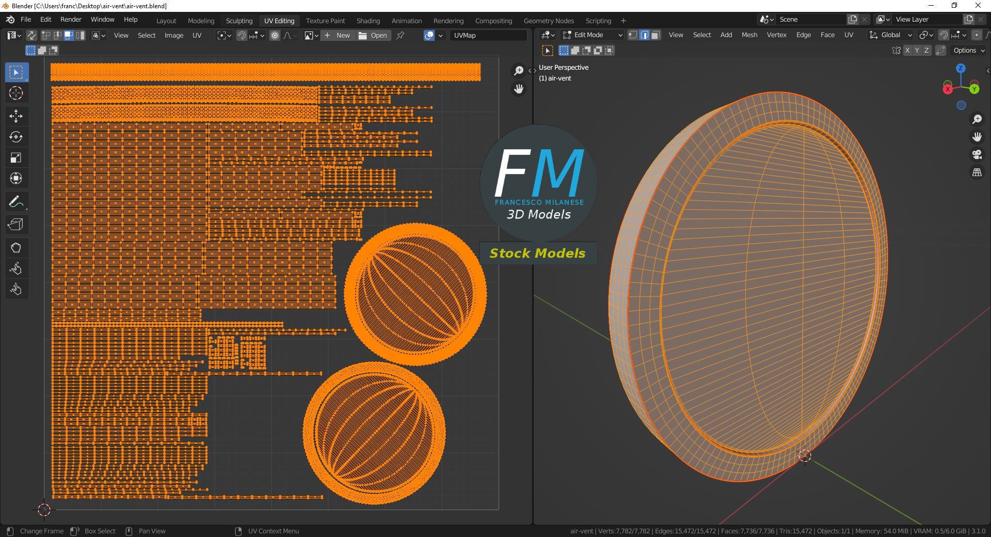Activate the Rip Region tool

[x=16, y=225]
